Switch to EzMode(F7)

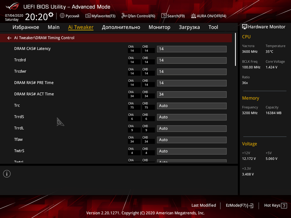pyautogui.click(x=239, y=206)
